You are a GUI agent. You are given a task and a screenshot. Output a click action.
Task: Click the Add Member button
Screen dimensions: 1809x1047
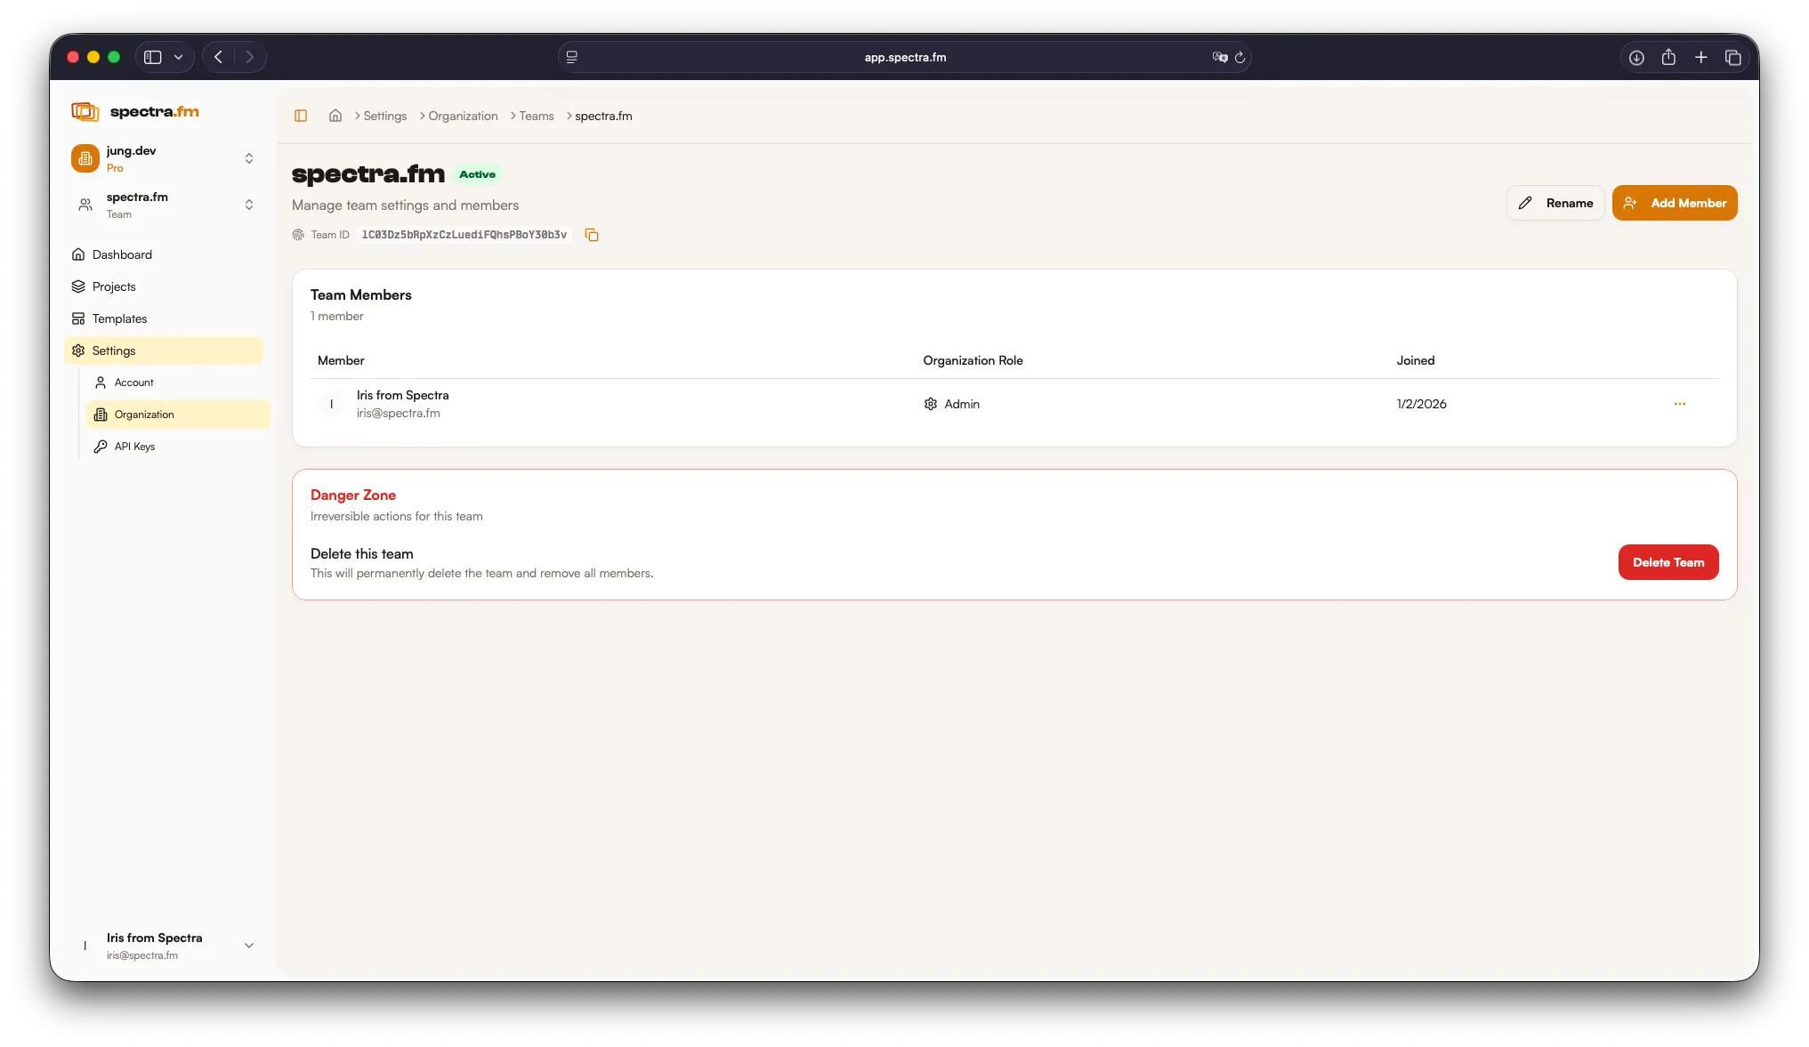[x=1674, y=203]
